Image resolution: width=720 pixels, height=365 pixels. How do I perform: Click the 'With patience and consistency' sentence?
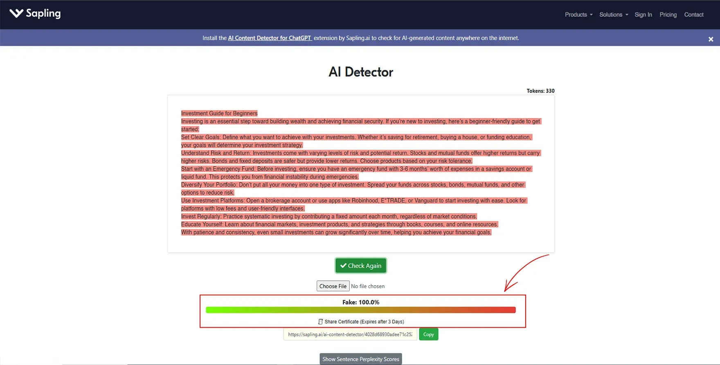(336, 232)
